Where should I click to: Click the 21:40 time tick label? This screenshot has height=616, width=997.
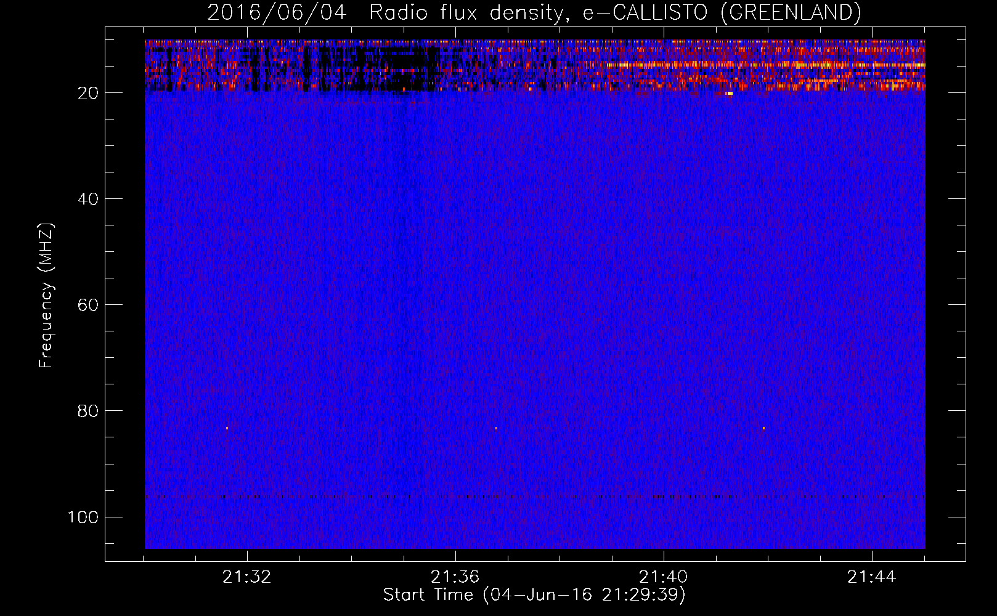click(x=664, y=577)
